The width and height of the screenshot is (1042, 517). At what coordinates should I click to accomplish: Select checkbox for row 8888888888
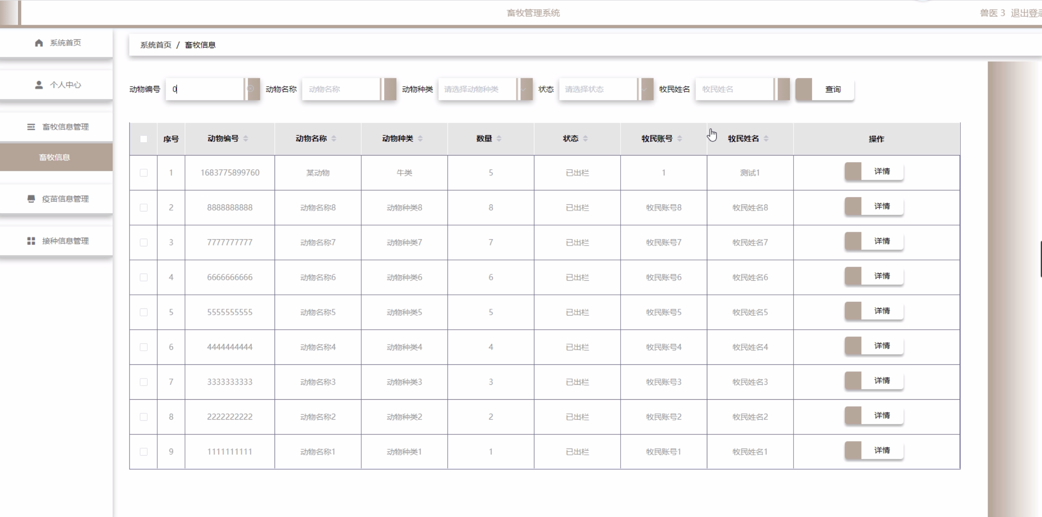(x=144, y=208)
